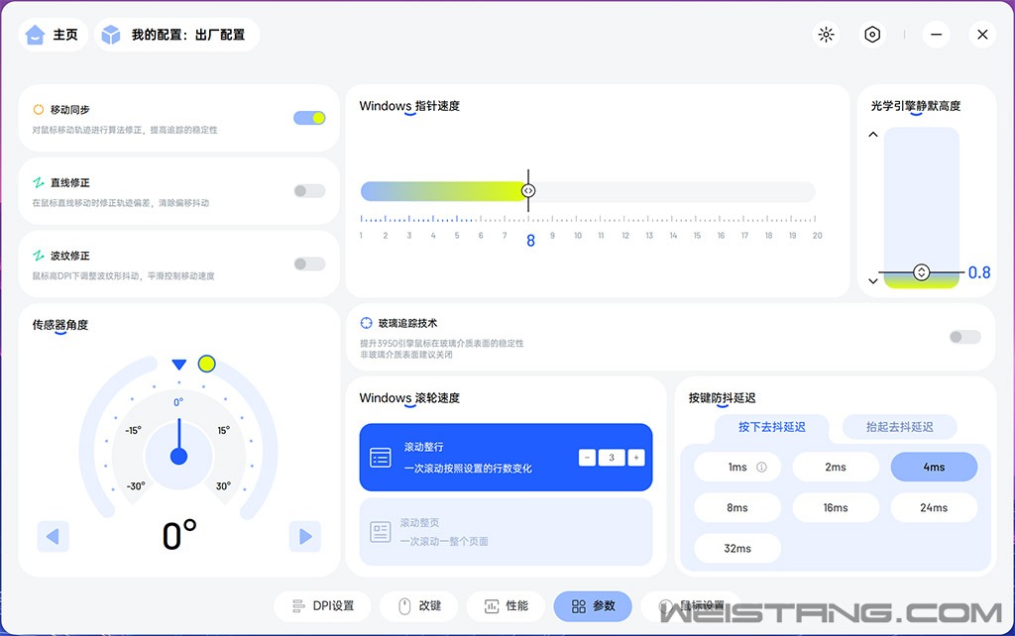Open the 改键 tab
This screenshot has height=636, width=1015.
(x=419, y=605)
